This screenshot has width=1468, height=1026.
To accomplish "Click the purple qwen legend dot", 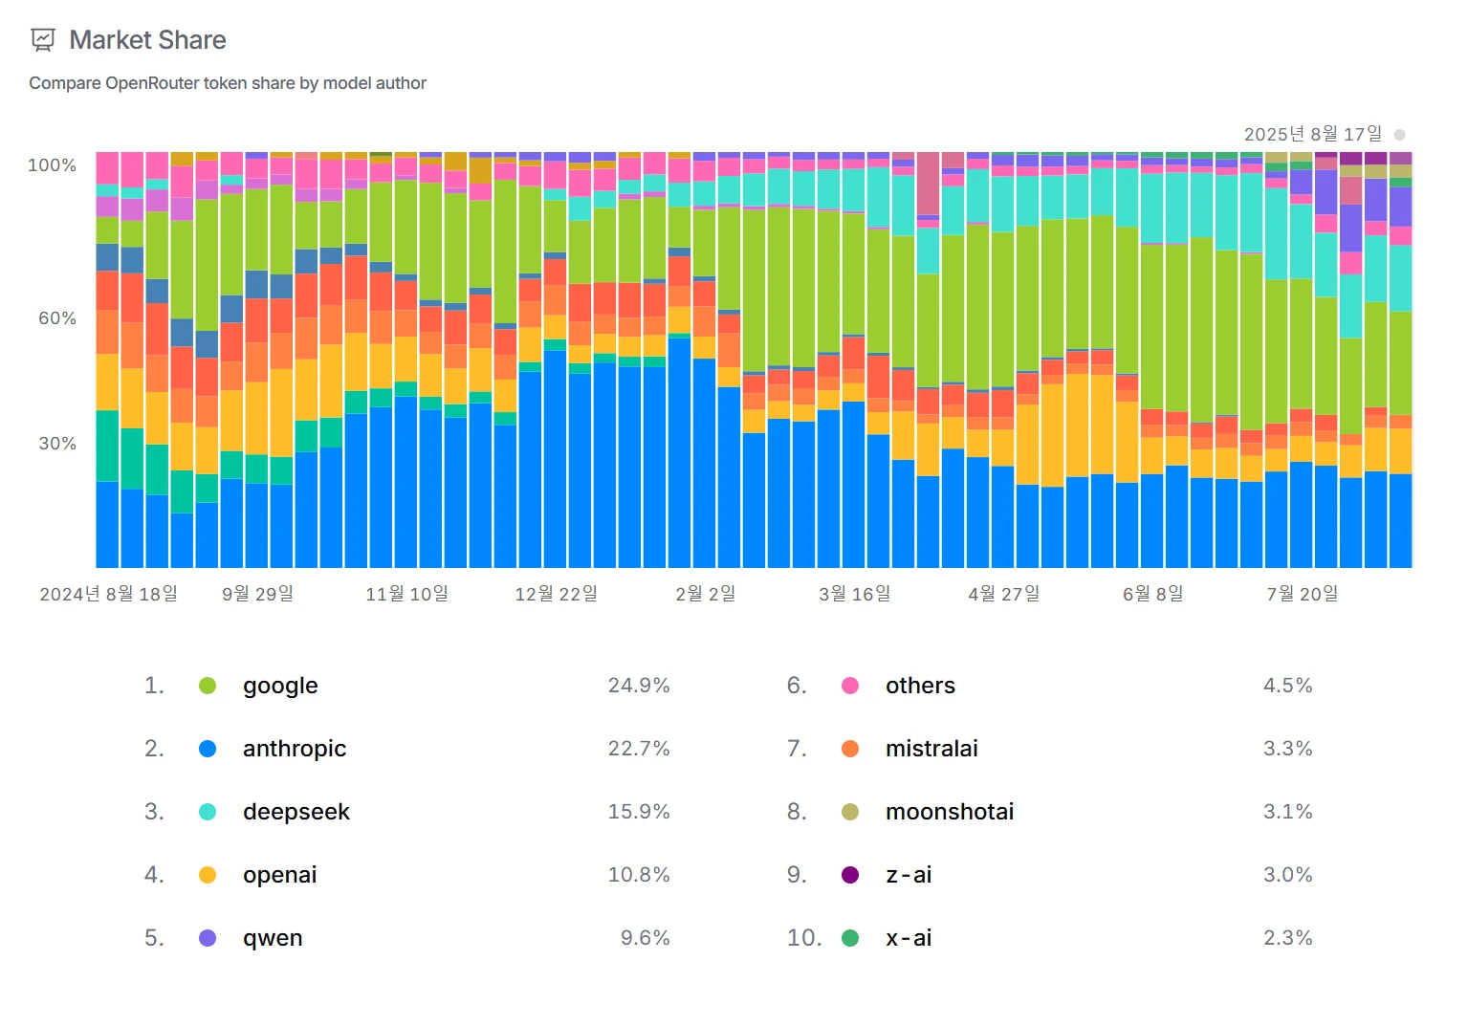I will 208,938.
